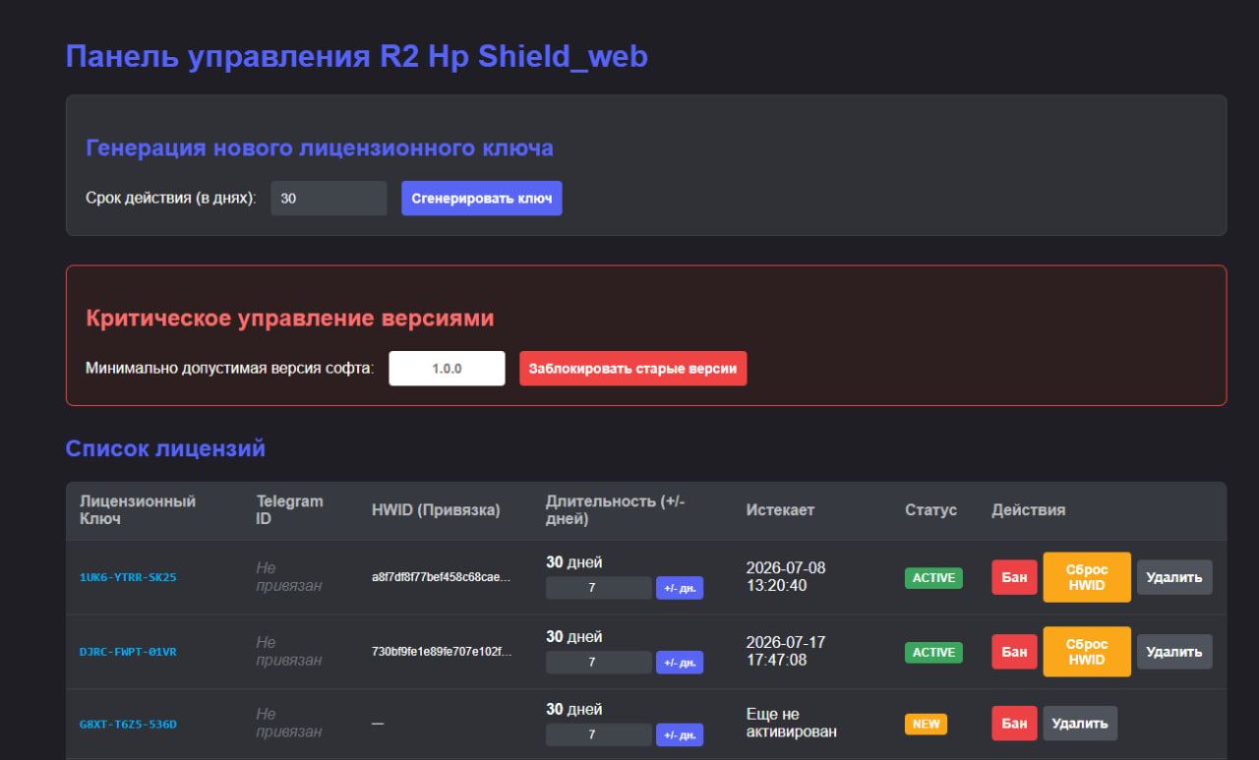Click HWID value a8f7df8f77bef458c68cae...
Screen dimensions: 1259x760
[441, 577]
